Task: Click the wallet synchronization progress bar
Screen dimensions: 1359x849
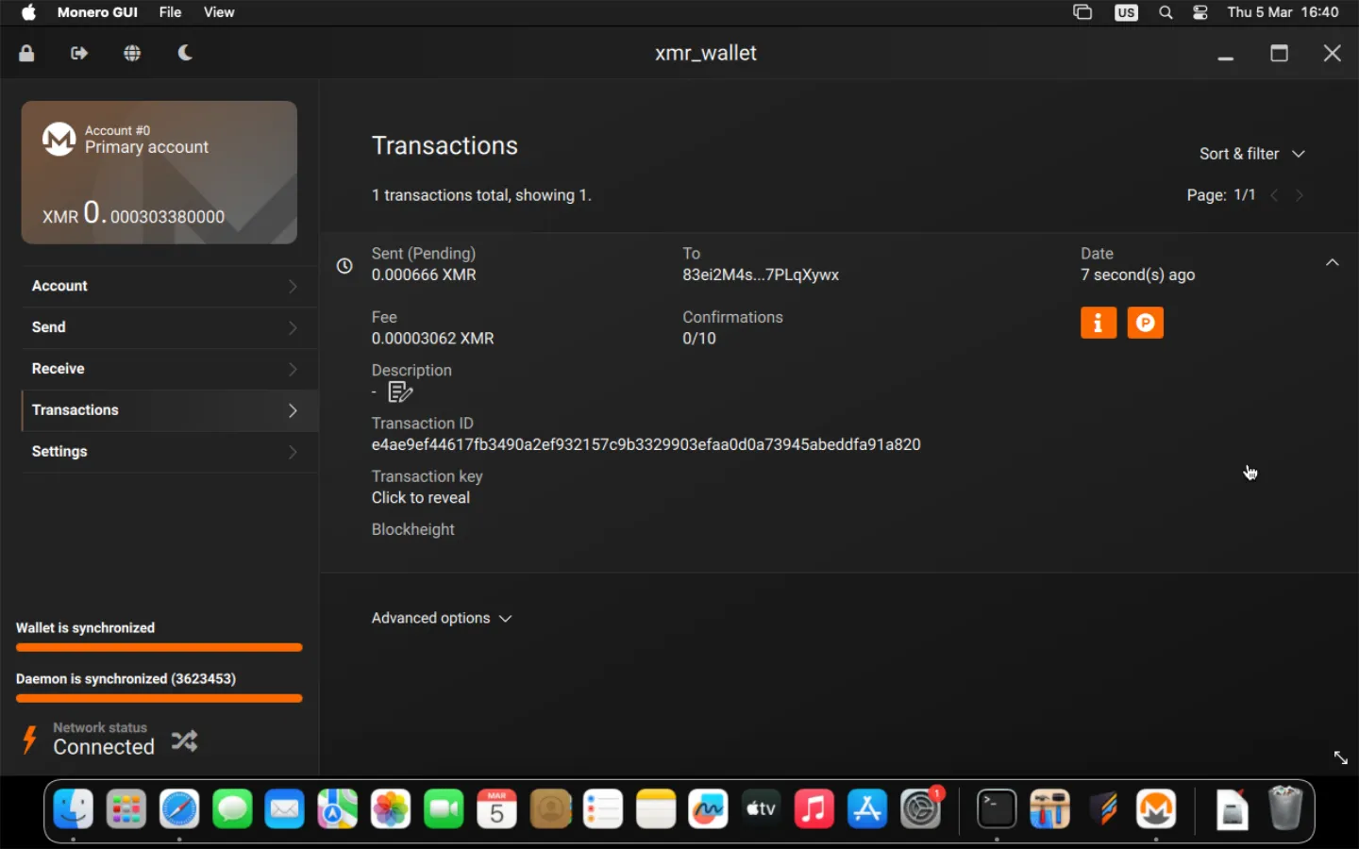Action: tap(159, 648)
